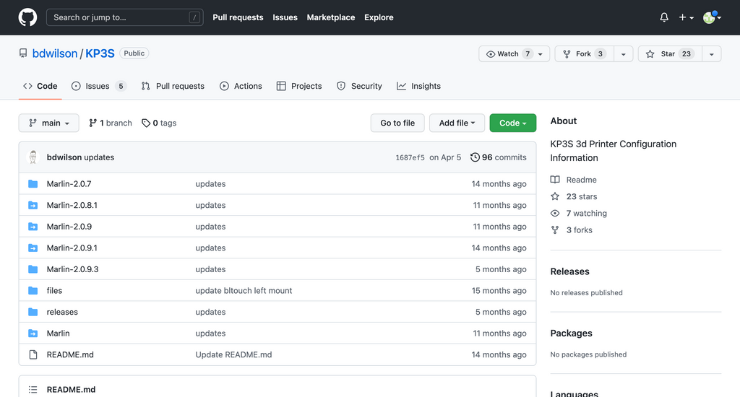740x397 pixels.
Task: Toggle Watch for this repository
Action: (x=508, y=54)
